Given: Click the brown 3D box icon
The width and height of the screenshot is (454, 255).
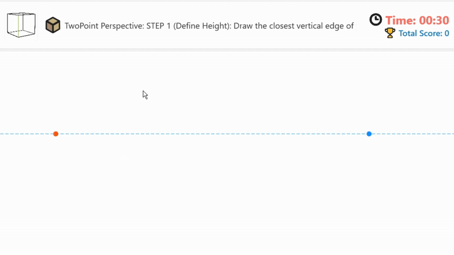Looking at the screenshot, I should click(53, 25).
